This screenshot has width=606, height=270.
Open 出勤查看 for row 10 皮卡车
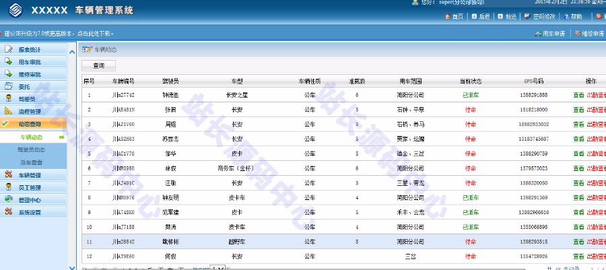[x=597, y=227]
